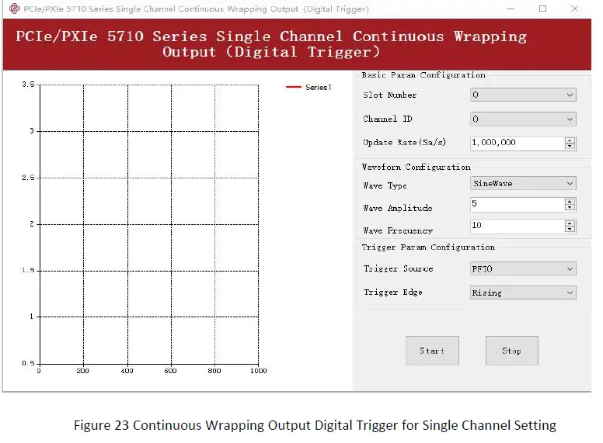Increase Wave Amplitude with up arrow
603x443 pixels.
click(570, 201)
